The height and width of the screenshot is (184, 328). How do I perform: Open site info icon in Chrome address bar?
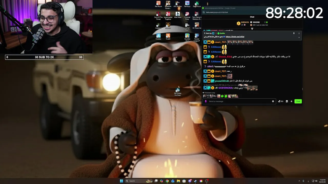pyautogui.click(x=204, y=12)
